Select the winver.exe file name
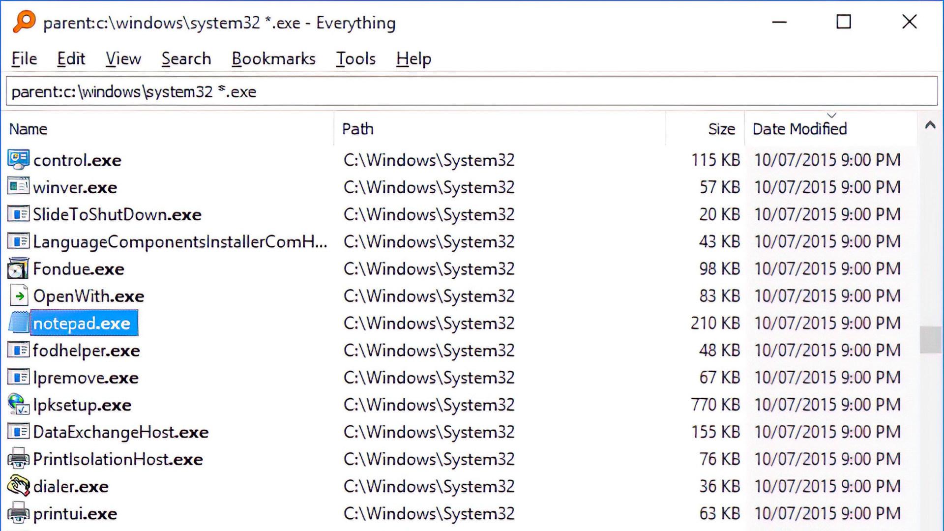Viewport: 944px width, 531px height. tap(75, 187)
